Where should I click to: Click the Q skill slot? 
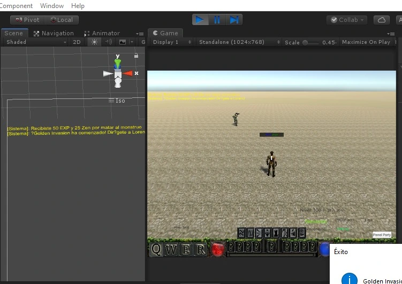156,249
